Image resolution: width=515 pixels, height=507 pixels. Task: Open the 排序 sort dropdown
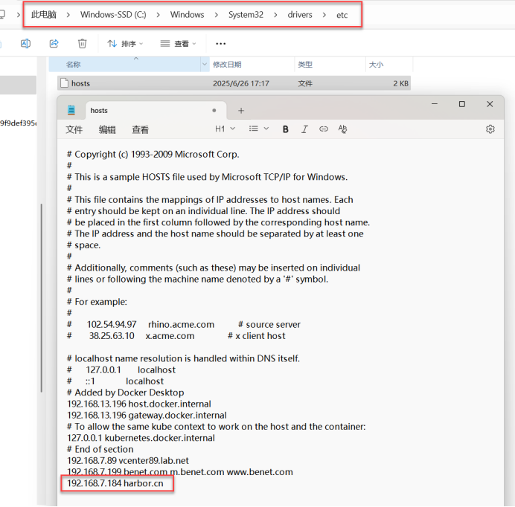pos(127,44)
